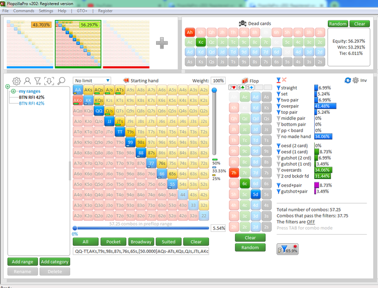Select the Kc dead card

pyautogui.click(x=200, y=42)
